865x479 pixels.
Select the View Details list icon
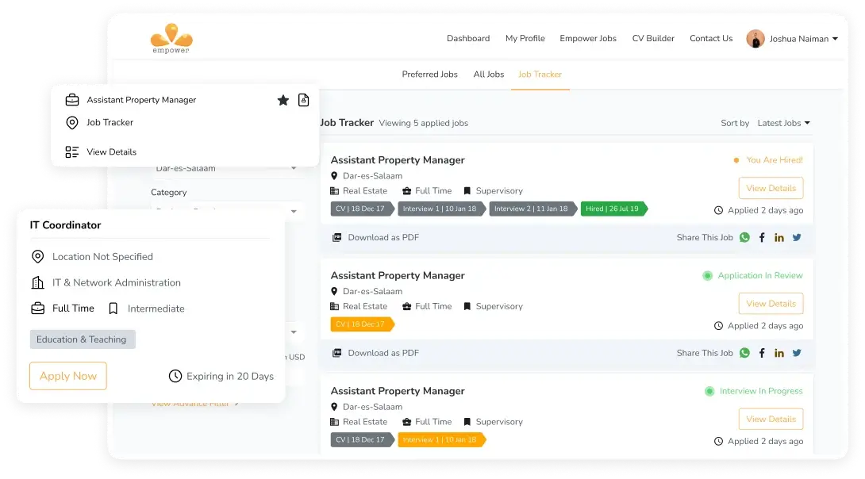71,151
